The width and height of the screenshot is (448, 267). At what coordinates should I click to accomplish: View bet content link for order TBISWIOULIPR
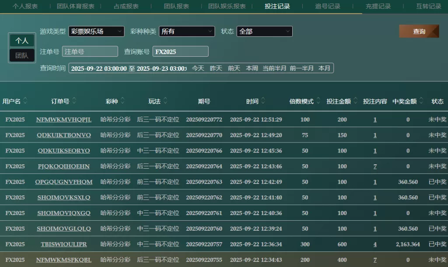(x=375, y=244)
